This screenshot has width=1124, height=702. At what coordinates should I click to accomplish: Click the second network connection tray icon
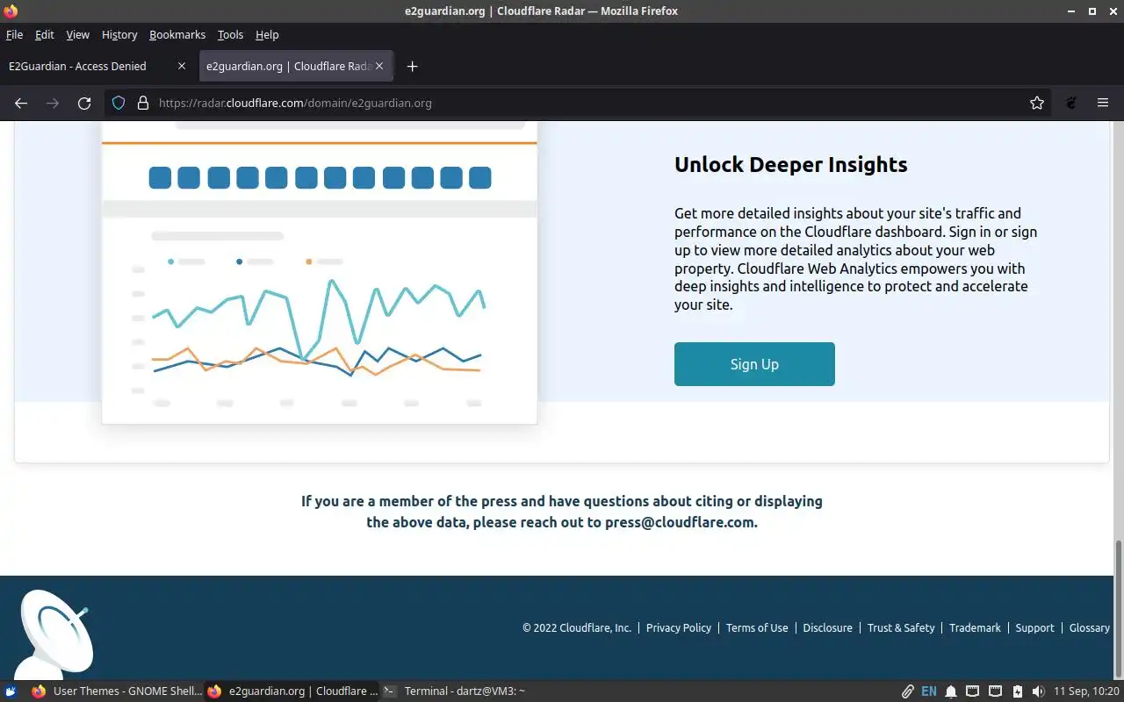point(995,691)
